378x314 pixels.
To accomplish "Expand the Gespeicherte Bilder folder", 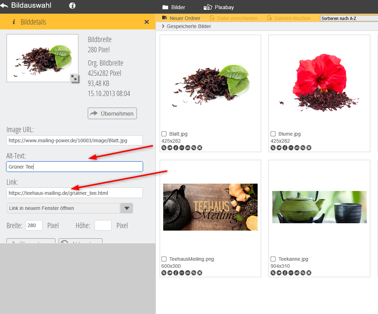I will pos(164,26).
